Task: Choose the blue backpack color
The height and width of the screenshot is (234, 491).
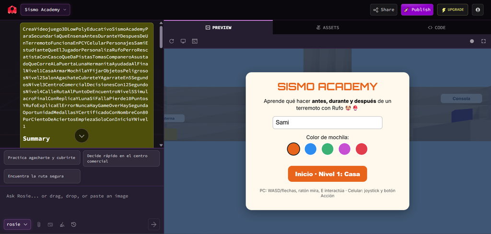Action: 310,149
